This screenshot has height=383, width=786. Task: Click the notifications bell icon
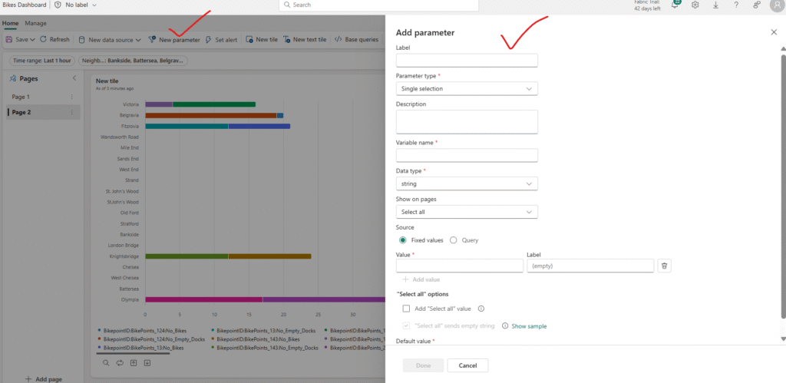click(x=675, y=5)
